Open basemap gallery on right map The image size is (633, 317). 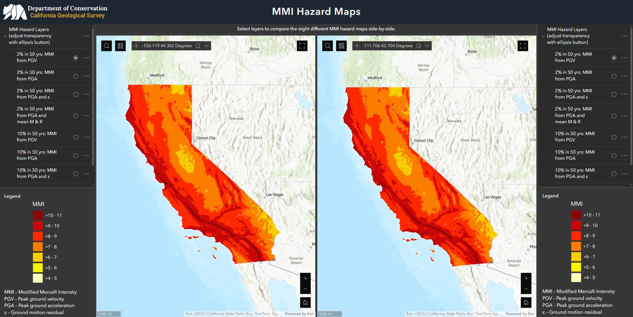[x=341, y=46]
